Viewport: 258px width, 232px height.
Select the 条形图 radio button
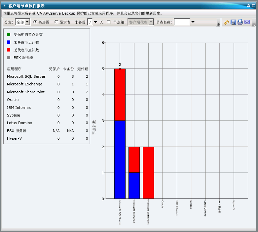[35, 22]
